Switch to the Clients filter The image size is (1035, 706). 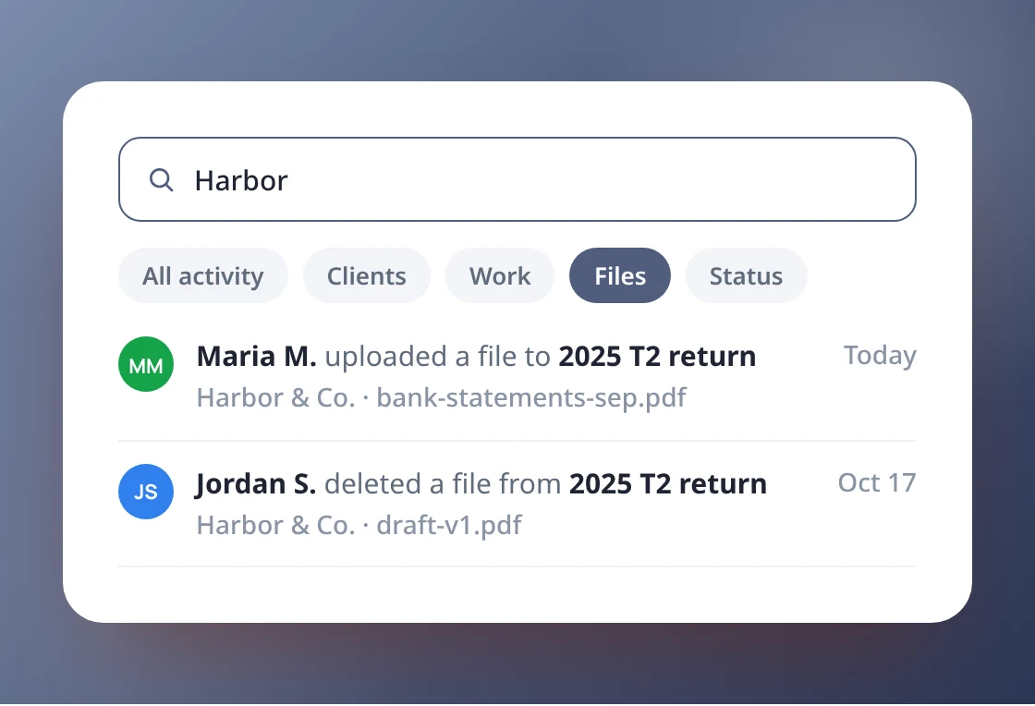(x=366, y=275)
